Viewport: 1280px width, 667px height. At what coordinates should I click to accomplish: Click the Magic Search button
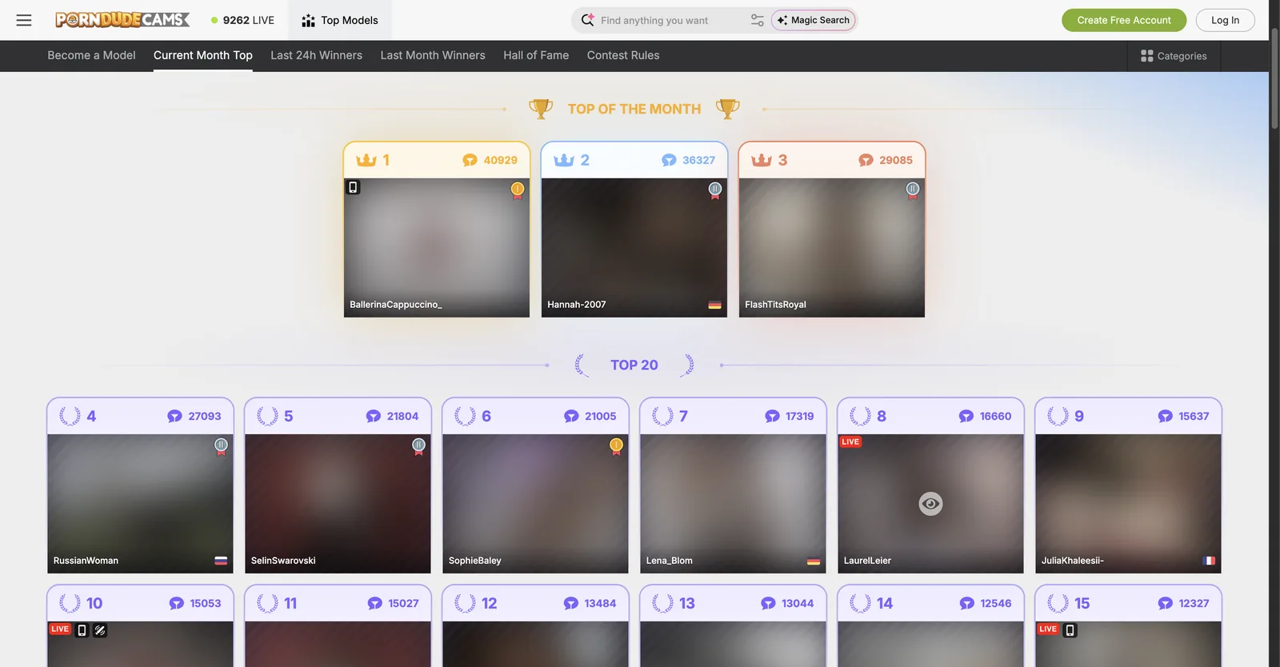(x=814, y=20)
